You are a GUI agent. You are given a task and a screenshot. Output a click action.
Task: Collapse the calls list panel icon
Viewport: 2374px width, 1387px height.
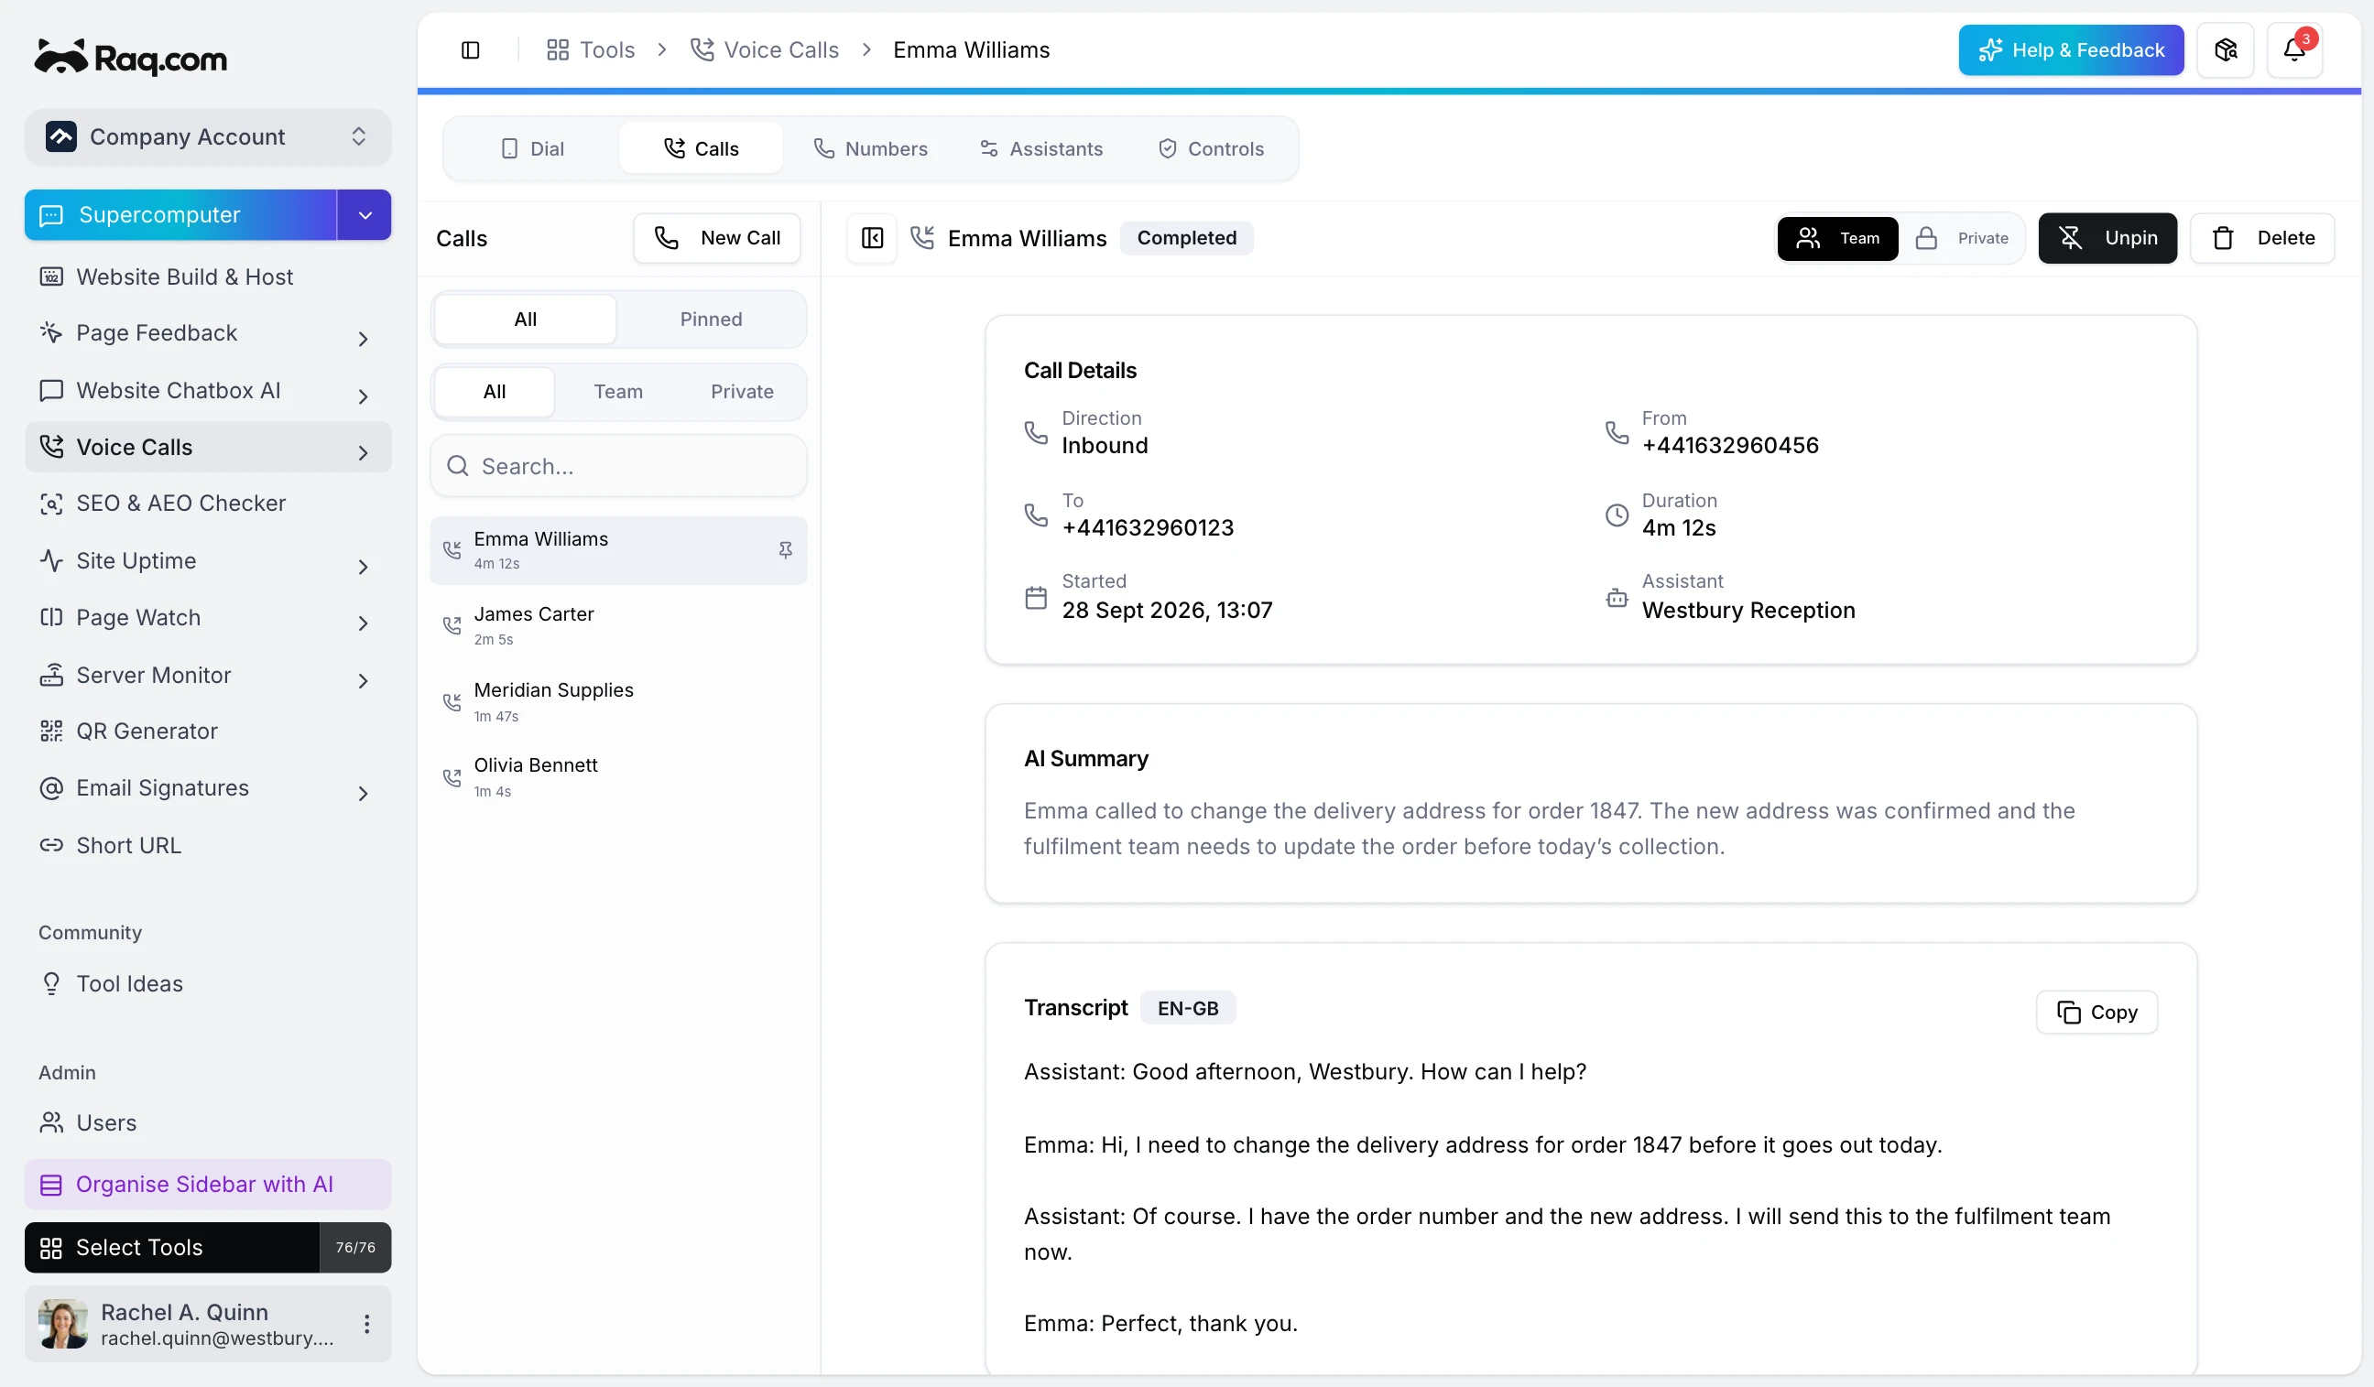coord(872,238)
